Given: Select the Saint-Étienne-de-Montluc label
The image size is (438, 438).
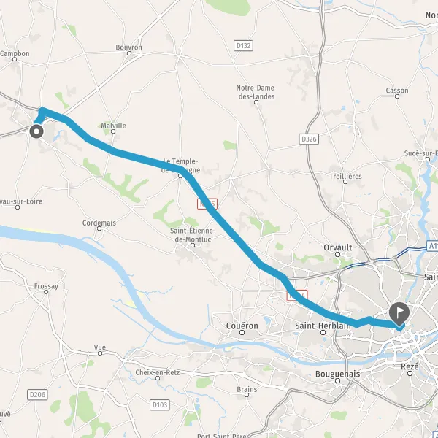Looking at the screenshot, I should coord(193,235).
